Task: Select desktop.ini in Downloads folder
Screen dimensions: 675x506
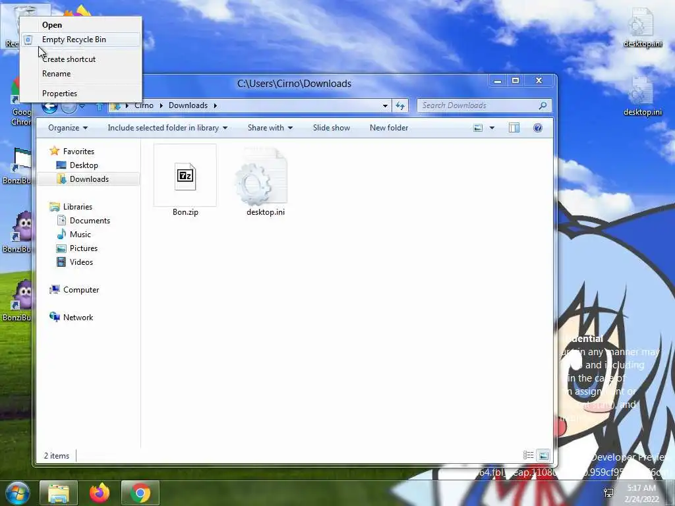Action: (265, 181)
